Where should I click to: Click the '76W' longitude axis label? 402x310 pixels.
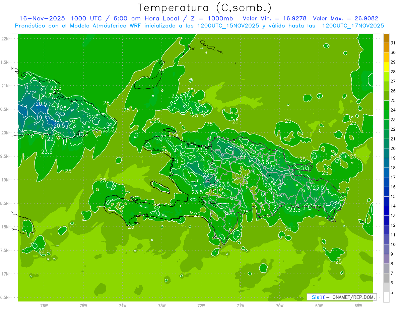coord(44,306)
